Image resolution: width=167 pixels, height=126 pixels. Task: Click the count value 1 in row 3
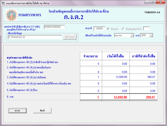98,77
